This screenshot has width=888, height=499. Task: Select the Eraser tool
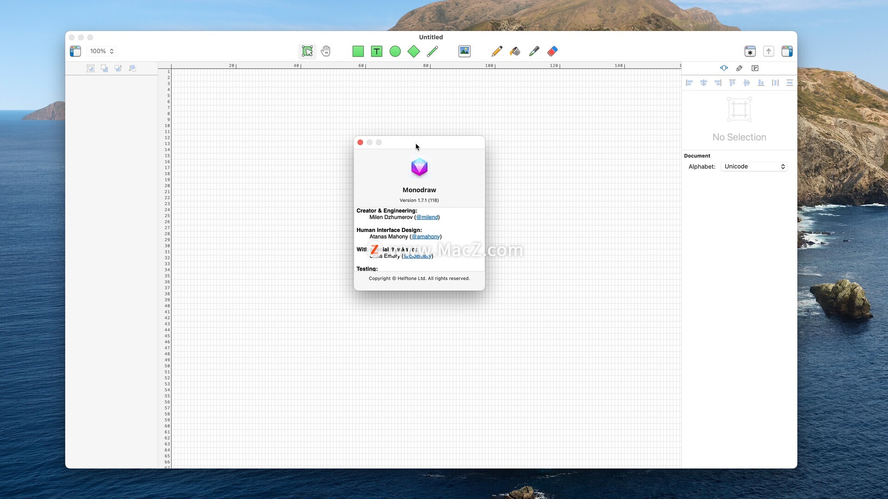553,51
